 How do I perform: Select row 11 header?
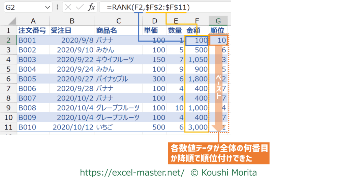pos(8,127)
